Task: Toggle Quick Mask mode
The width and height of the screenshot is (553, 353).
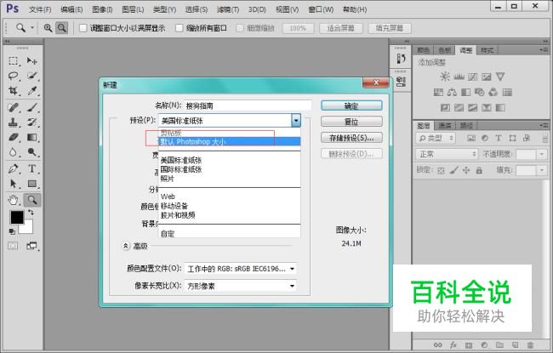Action: click(x=13, y=246)
